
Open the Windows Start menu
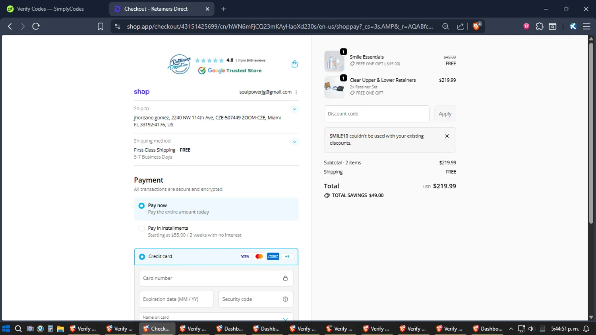point(6,329)
